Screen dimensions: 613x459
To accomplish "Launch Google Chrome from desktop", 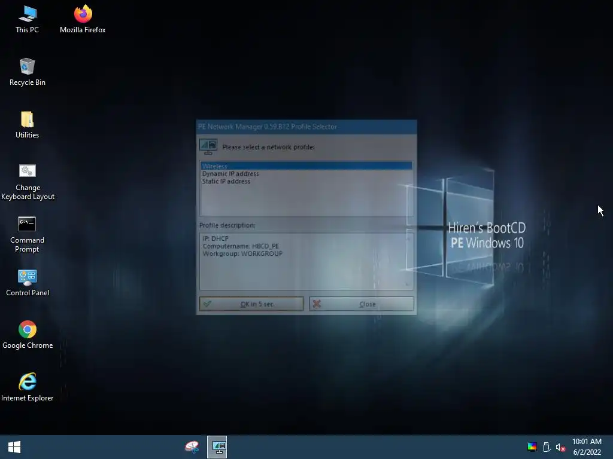I will pyautogui.click(x=28, y=335).
